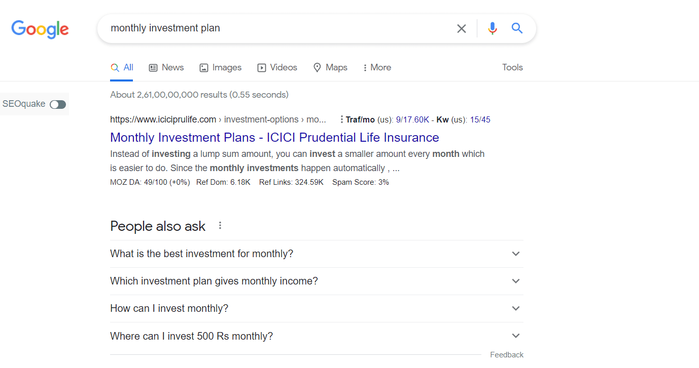Expand "Which investment plan gives monthly income?"

pos(317,281)
